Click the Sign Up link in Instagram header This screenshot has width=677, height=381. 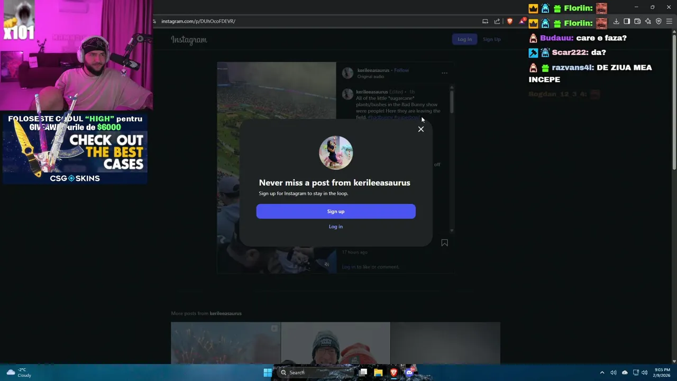click(491, 39)
